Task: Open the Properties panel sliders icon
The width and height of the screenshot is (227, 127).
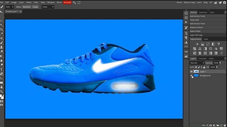Action: pyautogui.click(x=186, y=18)
